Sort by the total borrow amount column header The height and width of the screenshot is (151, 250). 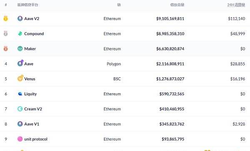(177, 5)
